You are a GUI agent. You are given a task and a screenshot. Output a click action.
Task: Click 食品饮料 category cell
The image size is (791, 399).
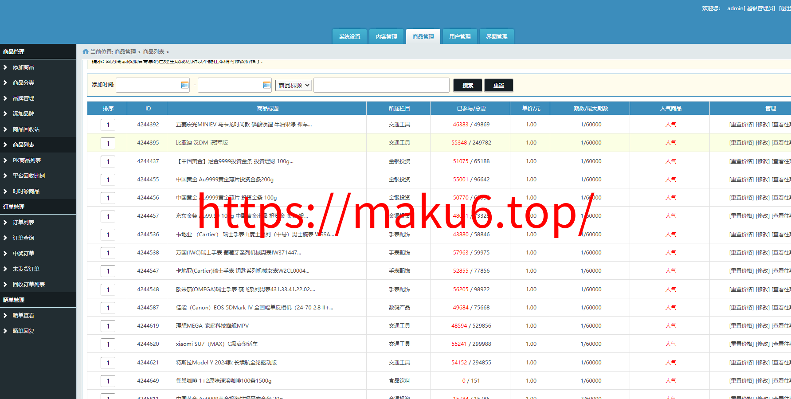click(x=399, y=381)
